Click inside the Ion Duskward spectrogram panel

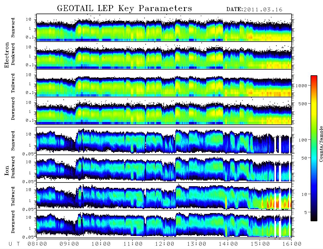tap(164, 168)
